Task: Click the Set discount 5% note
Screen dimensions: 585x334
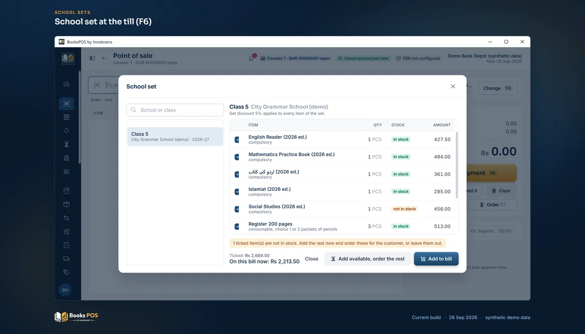Action: point(277,113)
